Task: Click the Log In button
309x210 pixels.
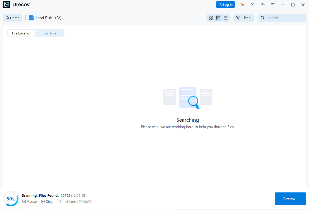Action: (x=225, y=5)
